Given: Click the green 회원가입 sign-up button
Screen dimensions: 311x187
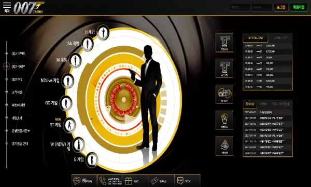Looking at the screenshot, I should click(299, 8).
